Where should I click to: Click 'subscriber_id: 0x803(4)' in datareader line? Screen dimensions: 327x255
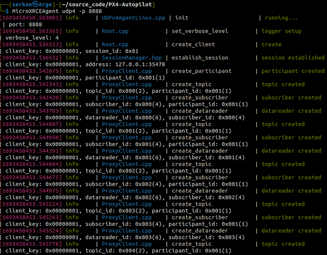pos(207,238)
